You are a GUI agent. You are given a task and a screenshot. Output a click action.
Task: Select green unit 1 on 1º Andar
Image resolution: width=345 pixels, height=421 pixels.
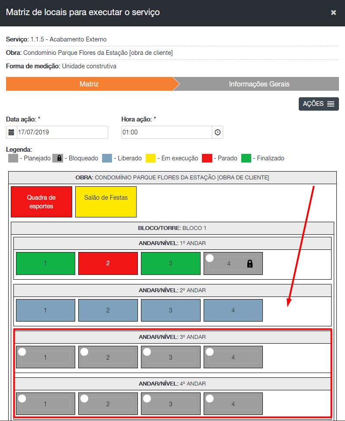coord(45,263)
